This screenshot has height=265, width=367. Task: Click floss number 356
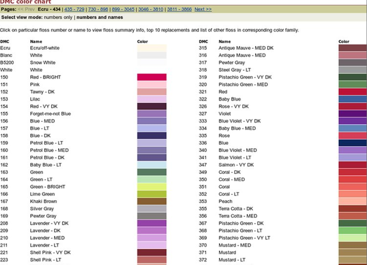tap(203, 216)
